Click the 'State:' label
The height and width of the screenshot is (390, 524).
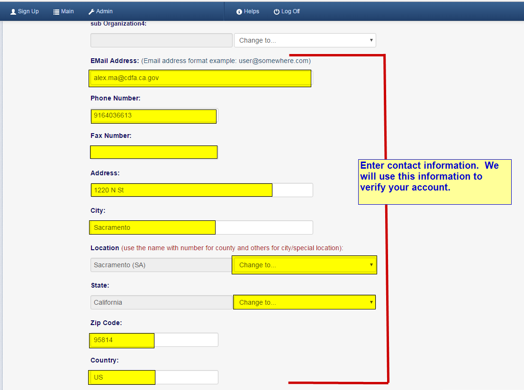pyautogui.click(x=100, y=285)
